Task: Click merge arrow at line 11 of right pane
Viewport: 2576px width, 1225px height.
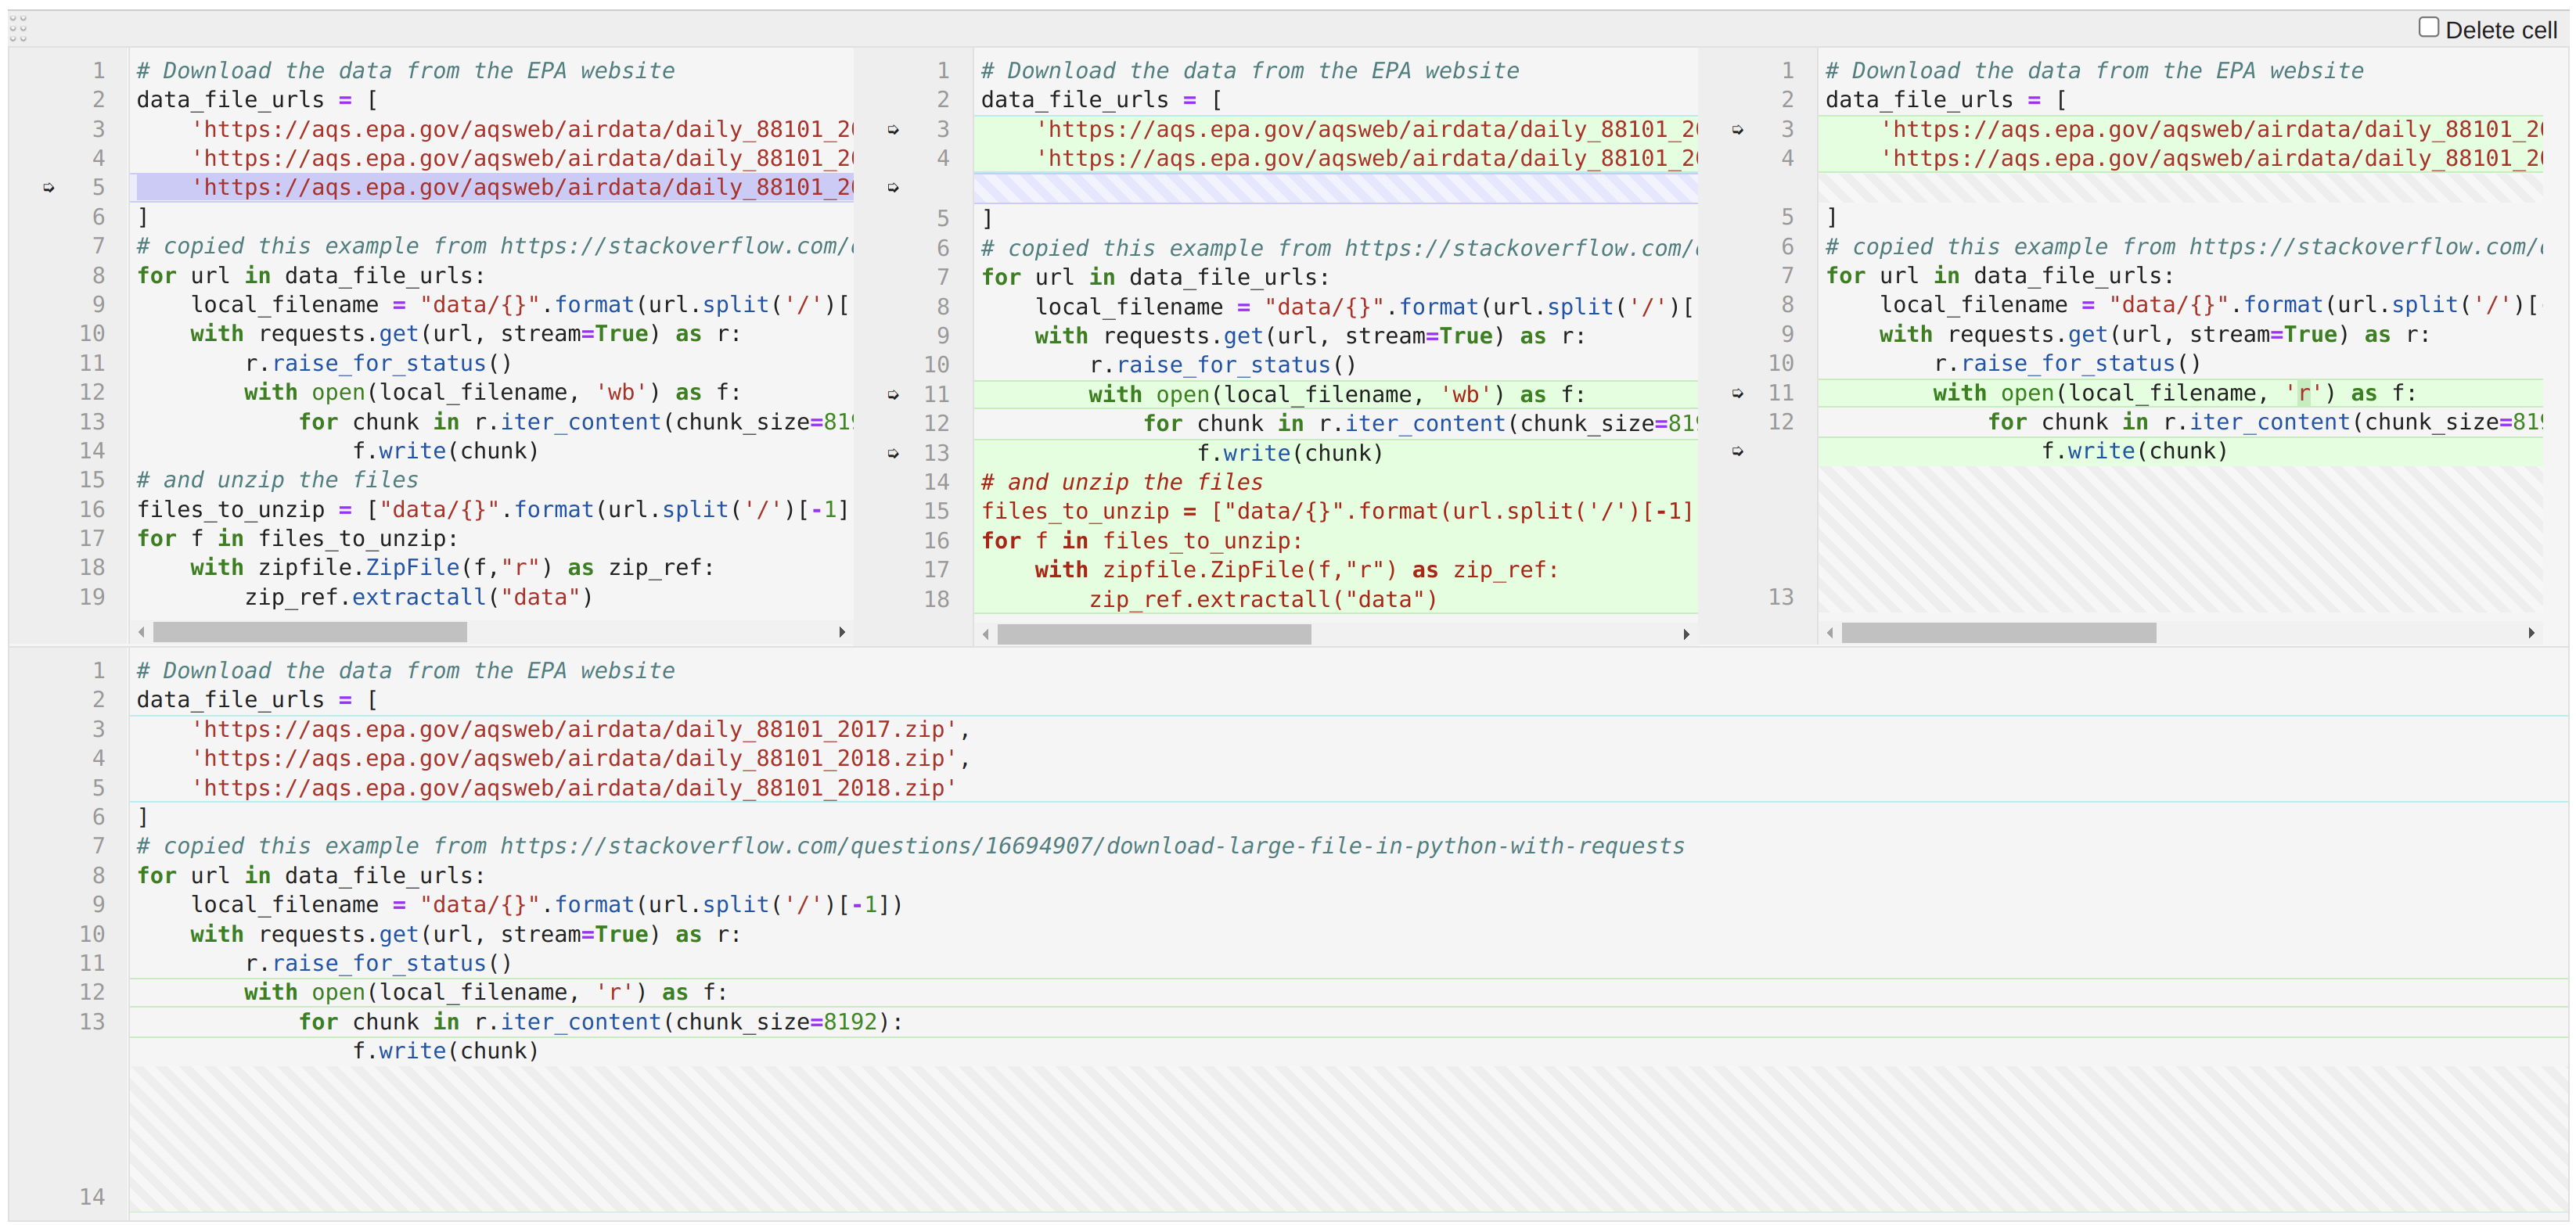Action: click(x=1738, y=394)
